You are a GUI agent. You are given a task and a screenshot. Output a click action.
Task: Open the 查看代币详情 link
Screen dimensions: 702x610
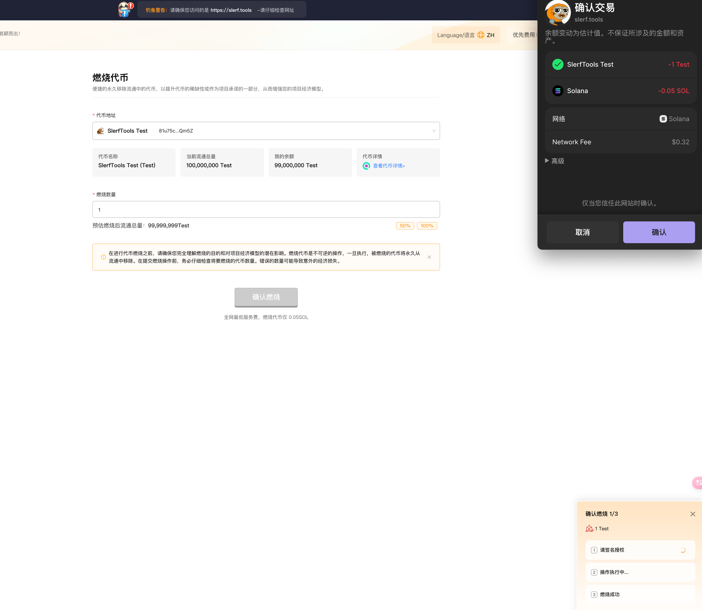tap(389, 166)
